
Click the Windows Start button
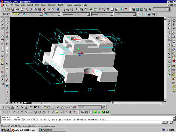5,130
